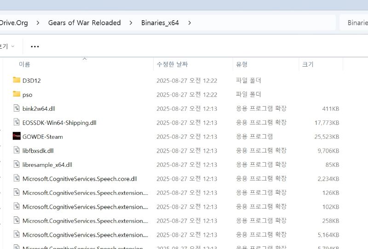
Task: Select Microsoft.CognitiveServices.Speech.core.dll file name
Action: tap(80, 179)
